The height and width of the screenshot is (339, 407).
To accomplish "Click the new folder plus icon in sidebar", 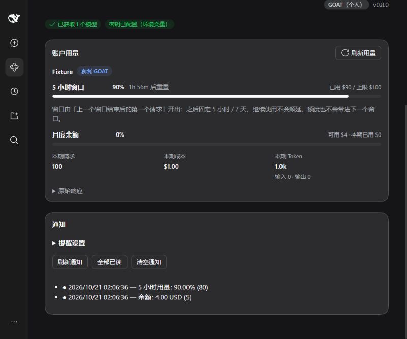I will click(x=14, y=116).
